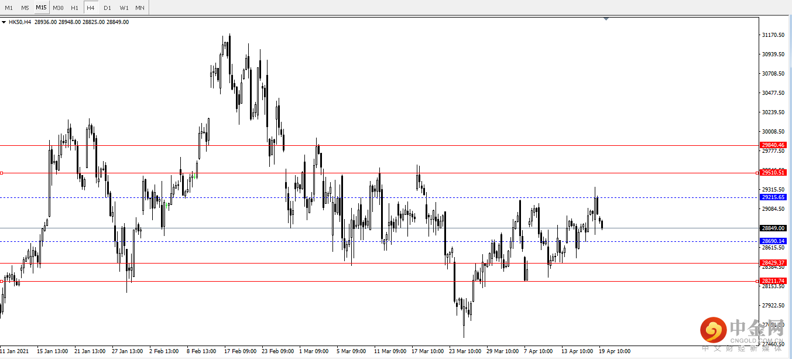This screenshot has height=359, width=792.
Task: Click the 7 Apr 10:00 time label
Action: (539, 351)
